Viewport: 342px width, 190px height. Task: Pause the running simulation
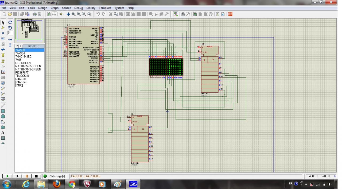click(x=26, y=176)
